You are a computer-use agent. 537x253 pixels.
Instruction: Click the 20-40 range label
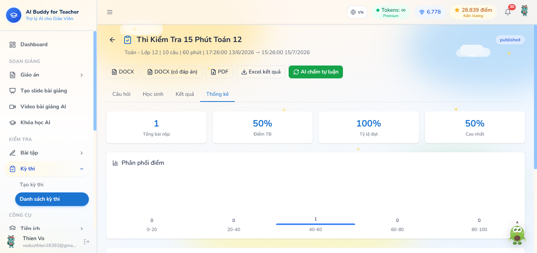234,230
